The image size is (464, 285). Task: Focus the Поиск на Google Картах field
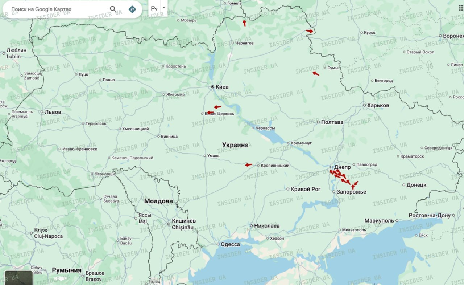click(58, 9)
